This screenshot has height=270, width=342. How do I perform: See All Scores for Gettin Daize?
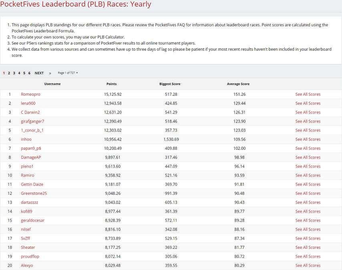[x=308, y=184]
